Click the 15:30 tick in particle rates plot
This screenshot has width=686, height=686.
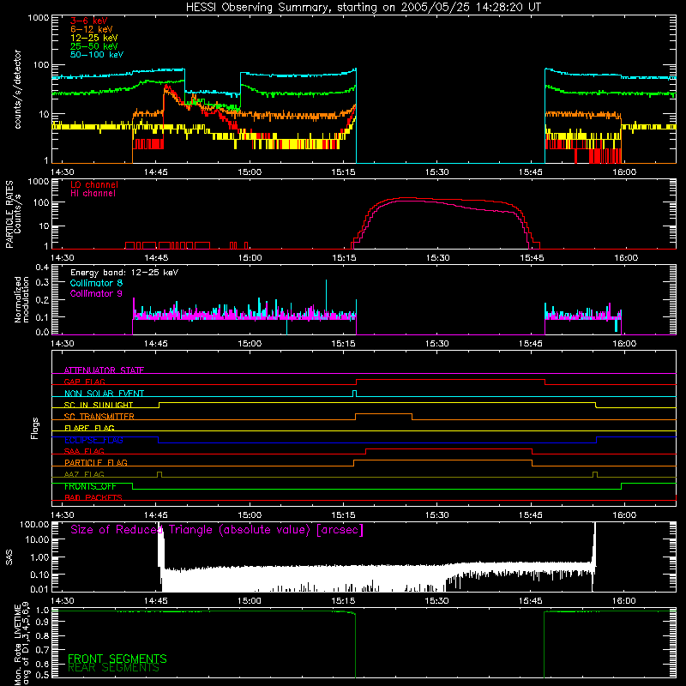point(437,258)
